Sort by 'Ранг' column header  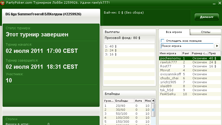click(x=186, y=53)
